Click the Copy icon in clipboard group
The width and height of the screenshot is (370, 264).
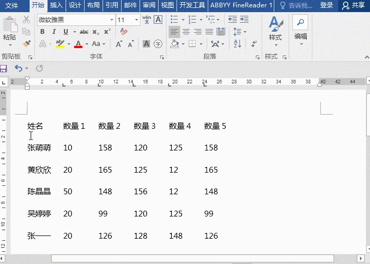(26, 32)
